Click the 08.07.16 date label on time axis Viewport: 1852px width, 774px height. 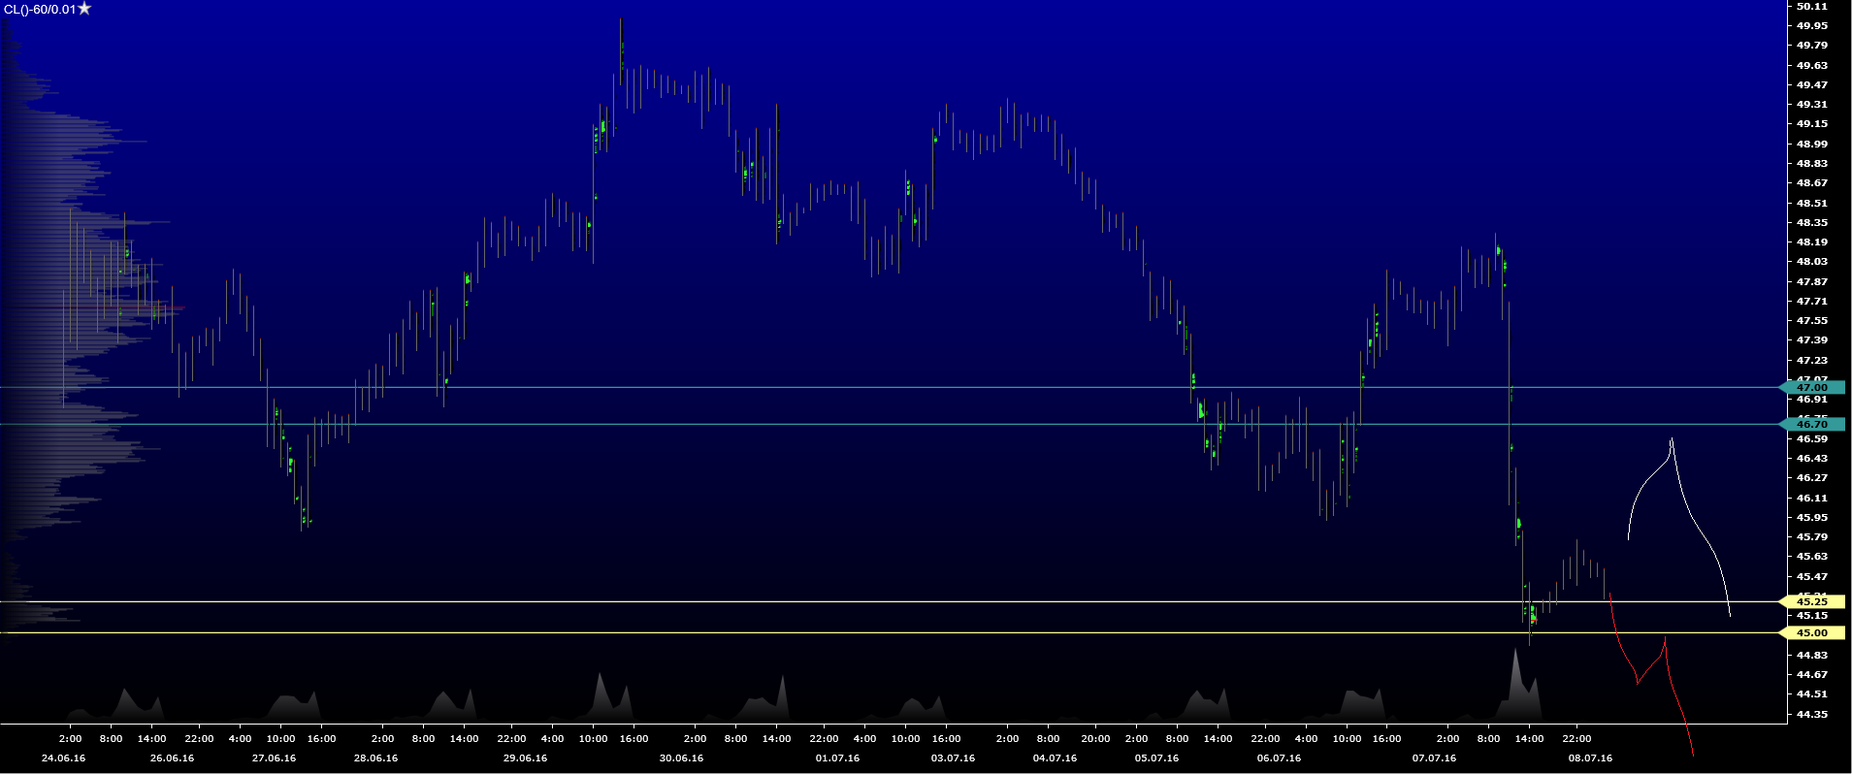click(1590, 758)
